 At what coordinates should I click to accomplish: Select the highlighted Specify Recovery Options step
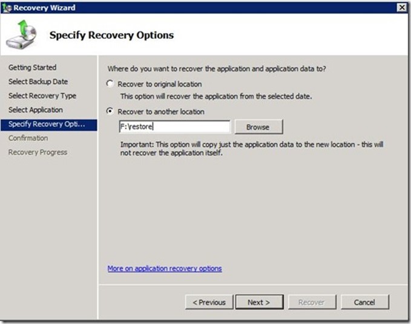pos(48,124)
